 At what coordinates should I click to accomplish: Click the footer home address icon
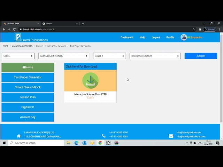[x=18, y=136]
